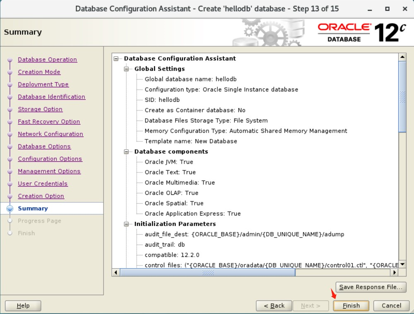Screen dimensions: 414x314
Task: Select 'Template name: New Database' row
Action: [x=190, y=141]
